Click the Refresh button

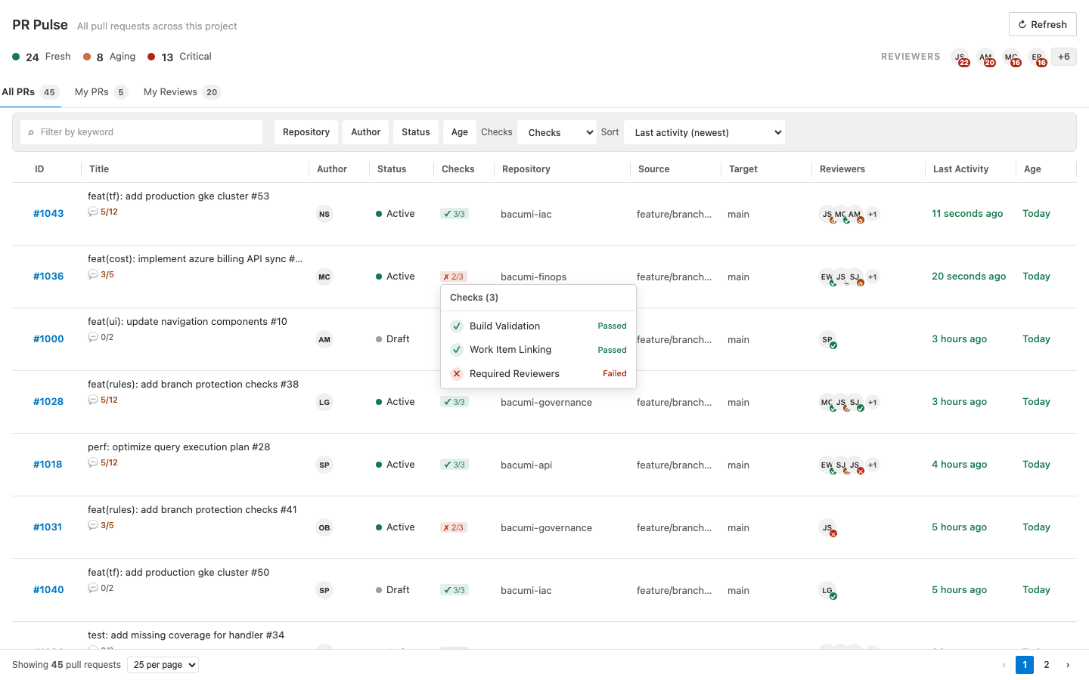(1042, 24)
